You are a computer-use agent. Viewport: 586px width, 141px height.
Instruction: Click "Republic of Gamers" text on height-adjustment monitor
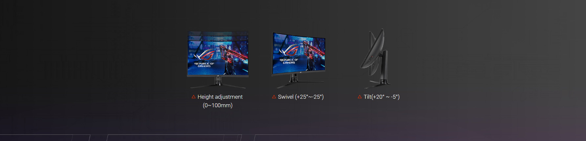coord(204,65)
